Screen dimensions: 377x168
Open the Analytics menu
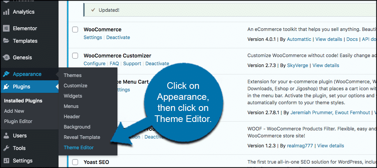point(24,12)
